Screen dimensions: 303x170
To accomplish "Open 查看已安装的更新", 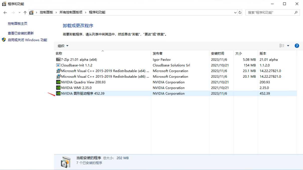I will (21, 33).
